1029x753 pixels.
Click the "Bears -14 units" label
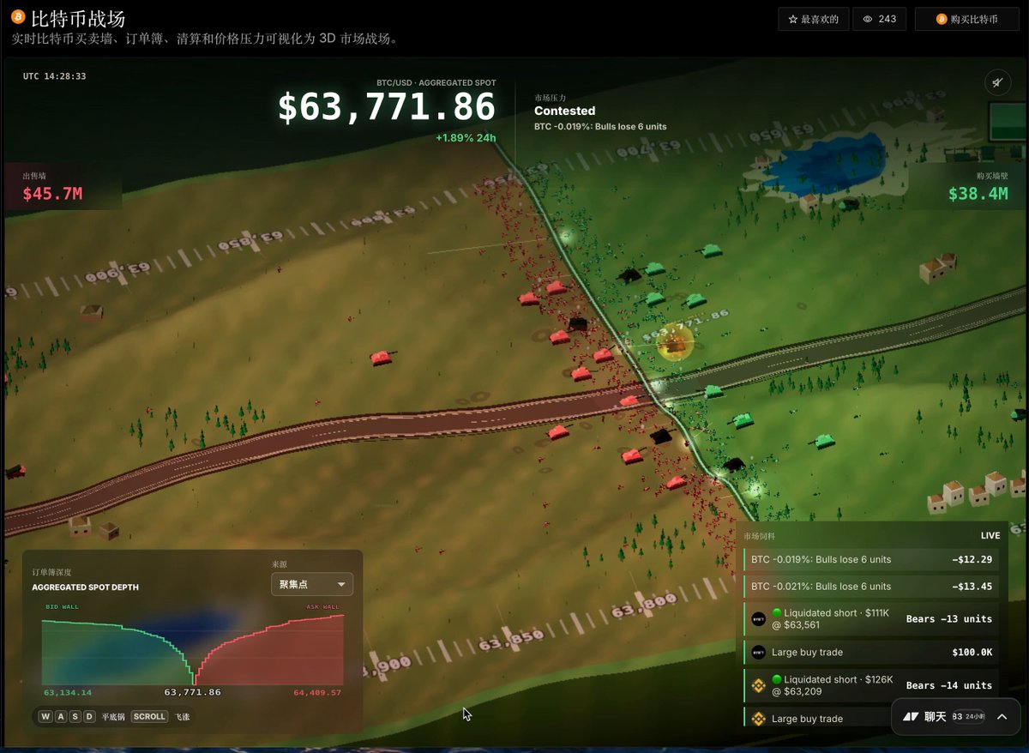coord(948,685)
